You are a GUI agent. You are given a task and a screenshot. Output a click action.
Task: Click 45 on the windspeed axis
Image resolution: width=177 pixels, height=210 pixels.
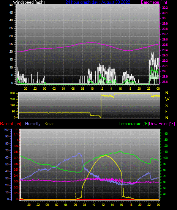[x=11, y=13]
